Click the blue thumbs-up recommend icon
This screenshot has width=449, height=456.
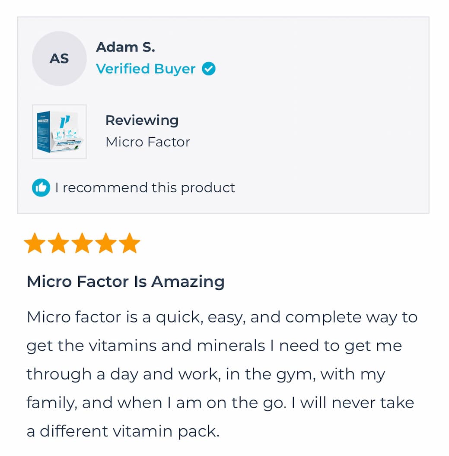click(x=41, y=188)
